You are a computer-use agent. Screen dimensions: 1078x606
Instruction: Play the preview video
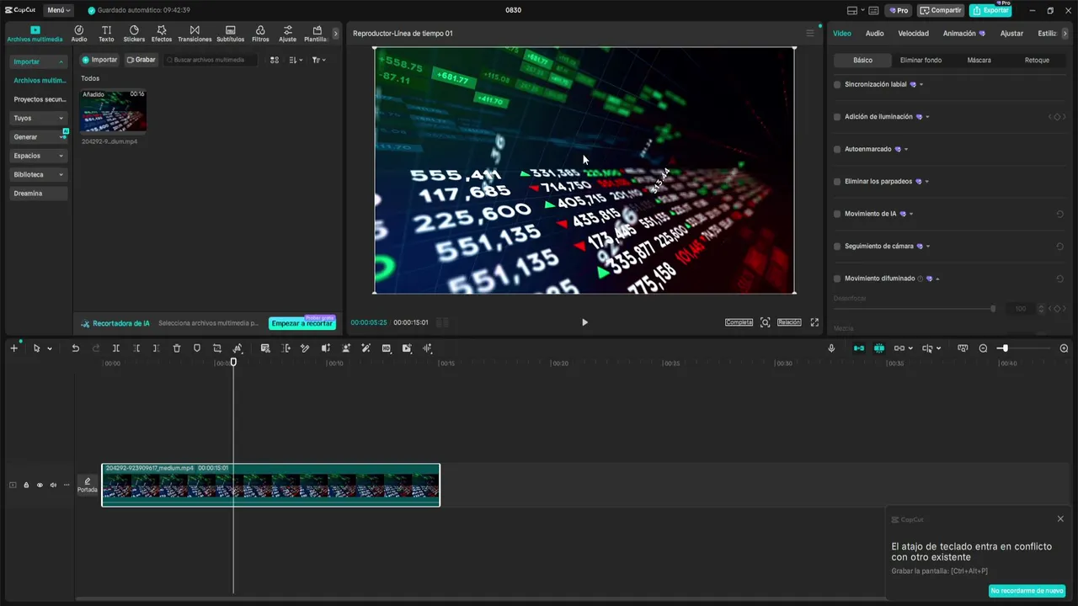click(x=584, y=322)
